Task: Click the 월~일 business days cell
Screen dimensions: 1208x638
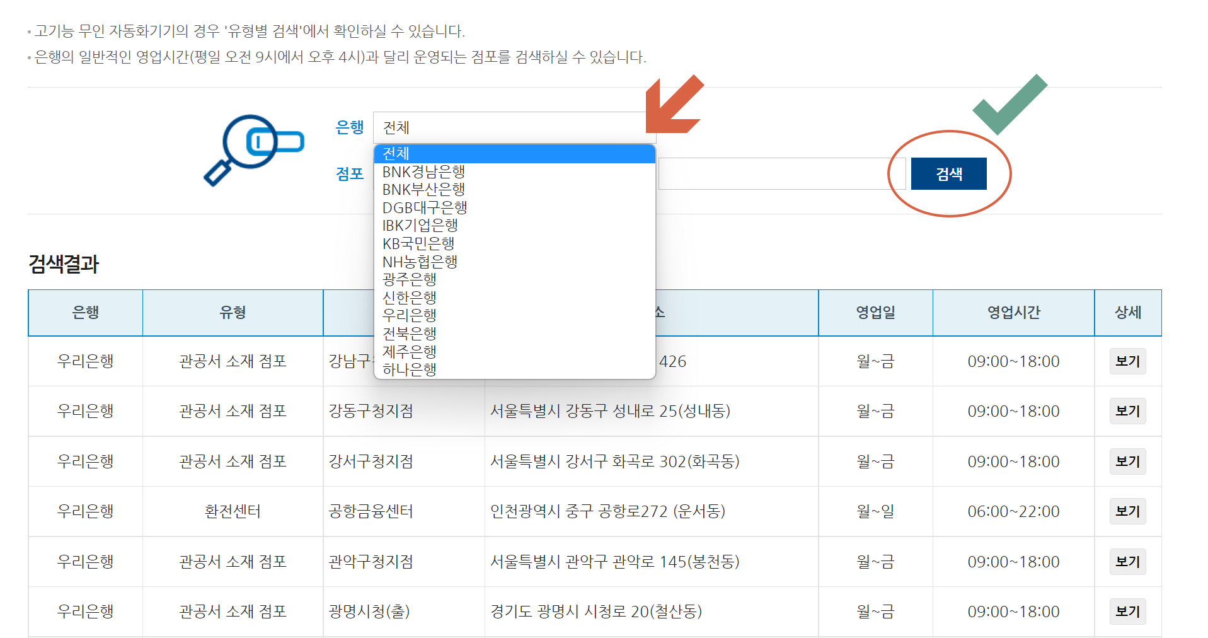Action: (875, 511)
